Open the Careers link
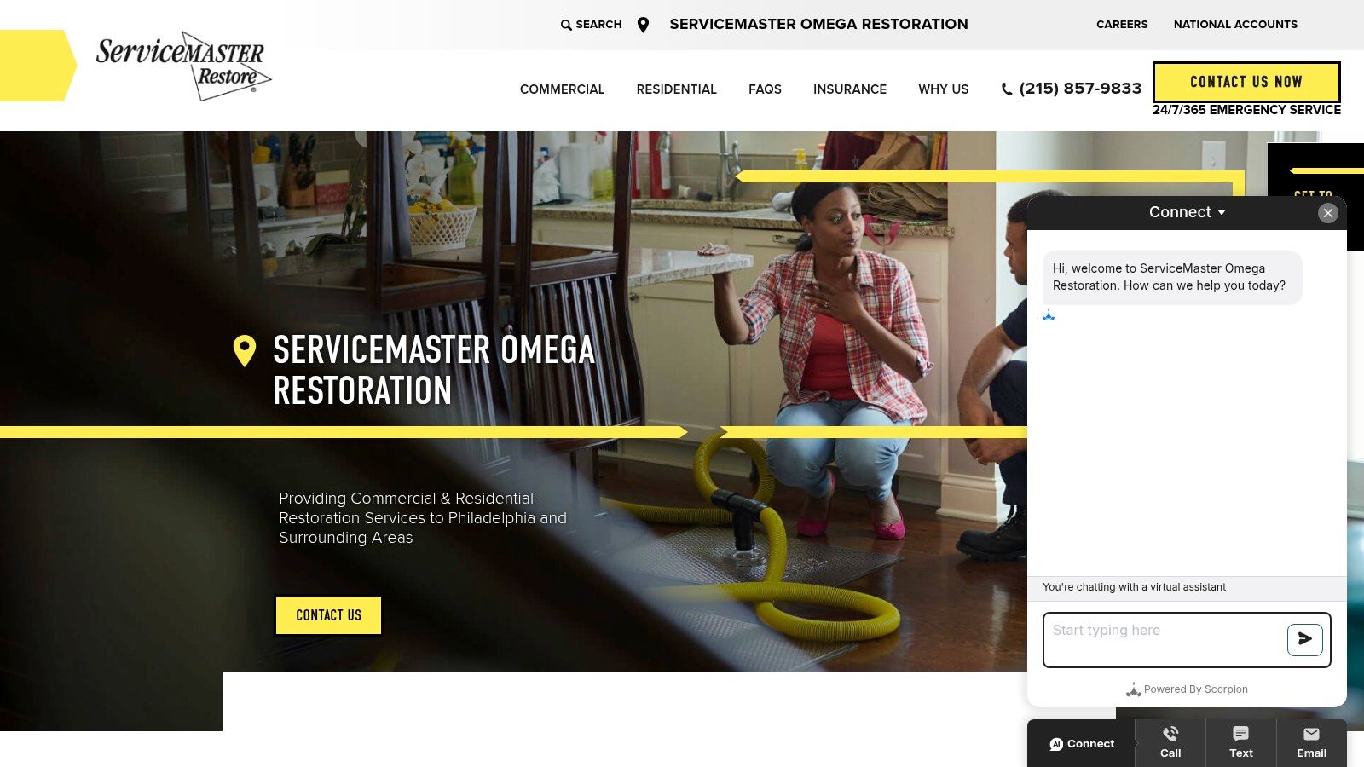Viewport: 1364px width, 767px height. point(1122,25)
